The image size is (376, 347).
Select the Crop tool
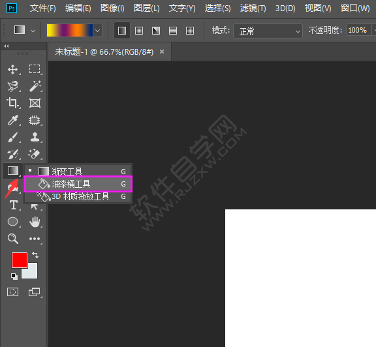pyautogui.click(x=12, y=103)
